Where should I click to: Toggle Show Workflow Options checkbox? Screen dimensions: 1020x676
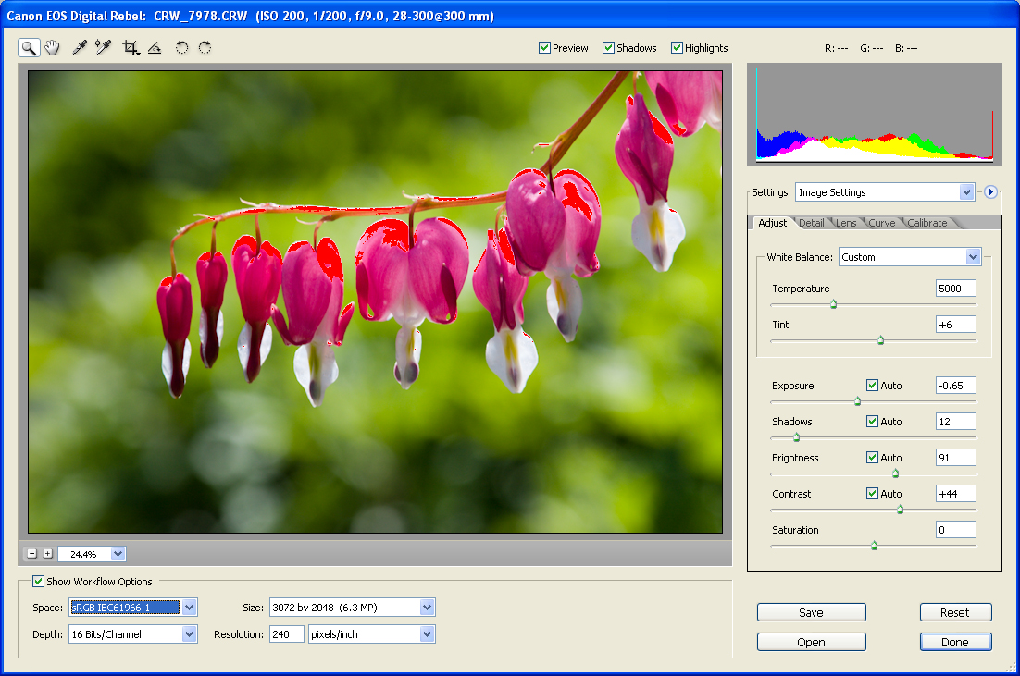coord(38,581)
